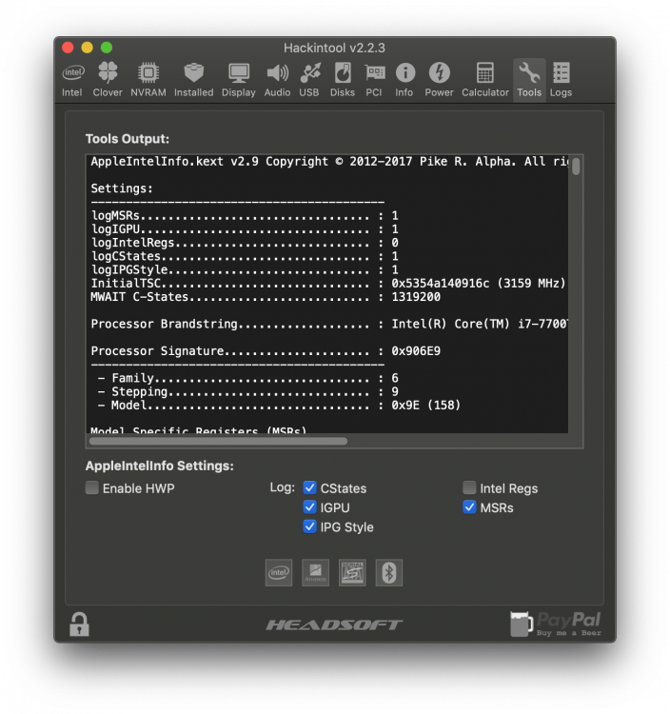Show the Info section
The image size is (670, 714).
click(404, 80)
